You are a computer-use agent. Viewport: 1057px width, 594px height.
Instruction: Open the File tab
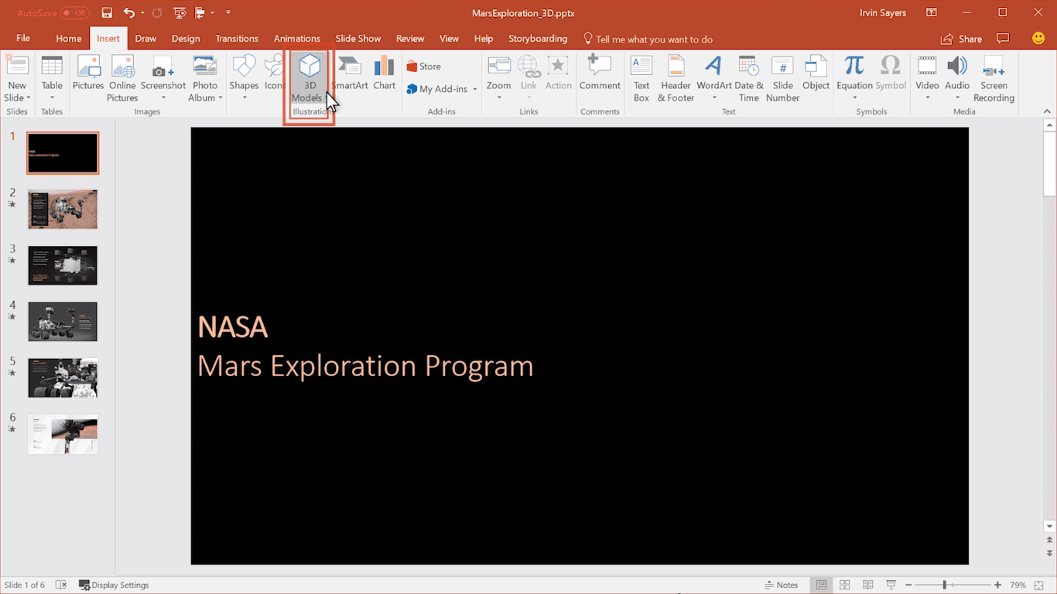click(23, 39)
